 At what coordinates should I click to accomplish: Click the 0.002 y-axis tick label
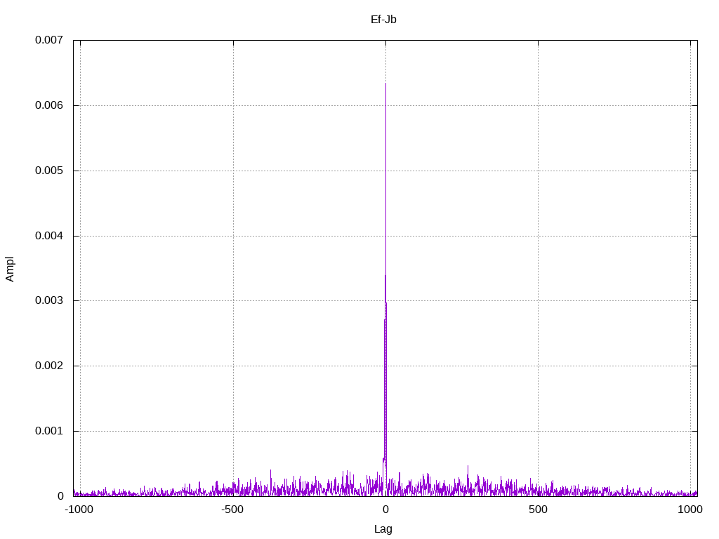tap(49, 366)
